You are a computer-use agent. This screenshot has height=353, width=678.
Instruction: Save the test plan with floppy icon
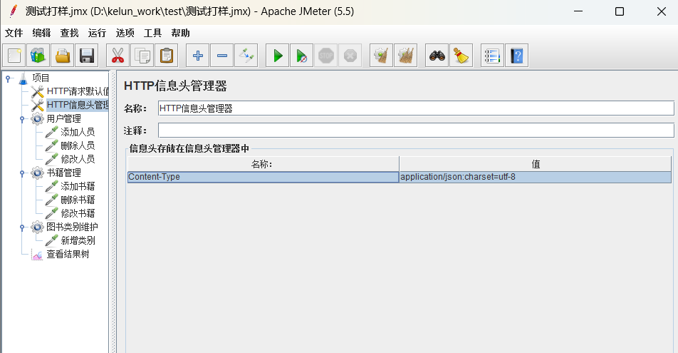pyautogui.click(x=87, y=56)
